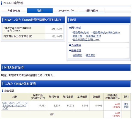
Task: Open the 国内株式 link
Action: click(76, 28)
